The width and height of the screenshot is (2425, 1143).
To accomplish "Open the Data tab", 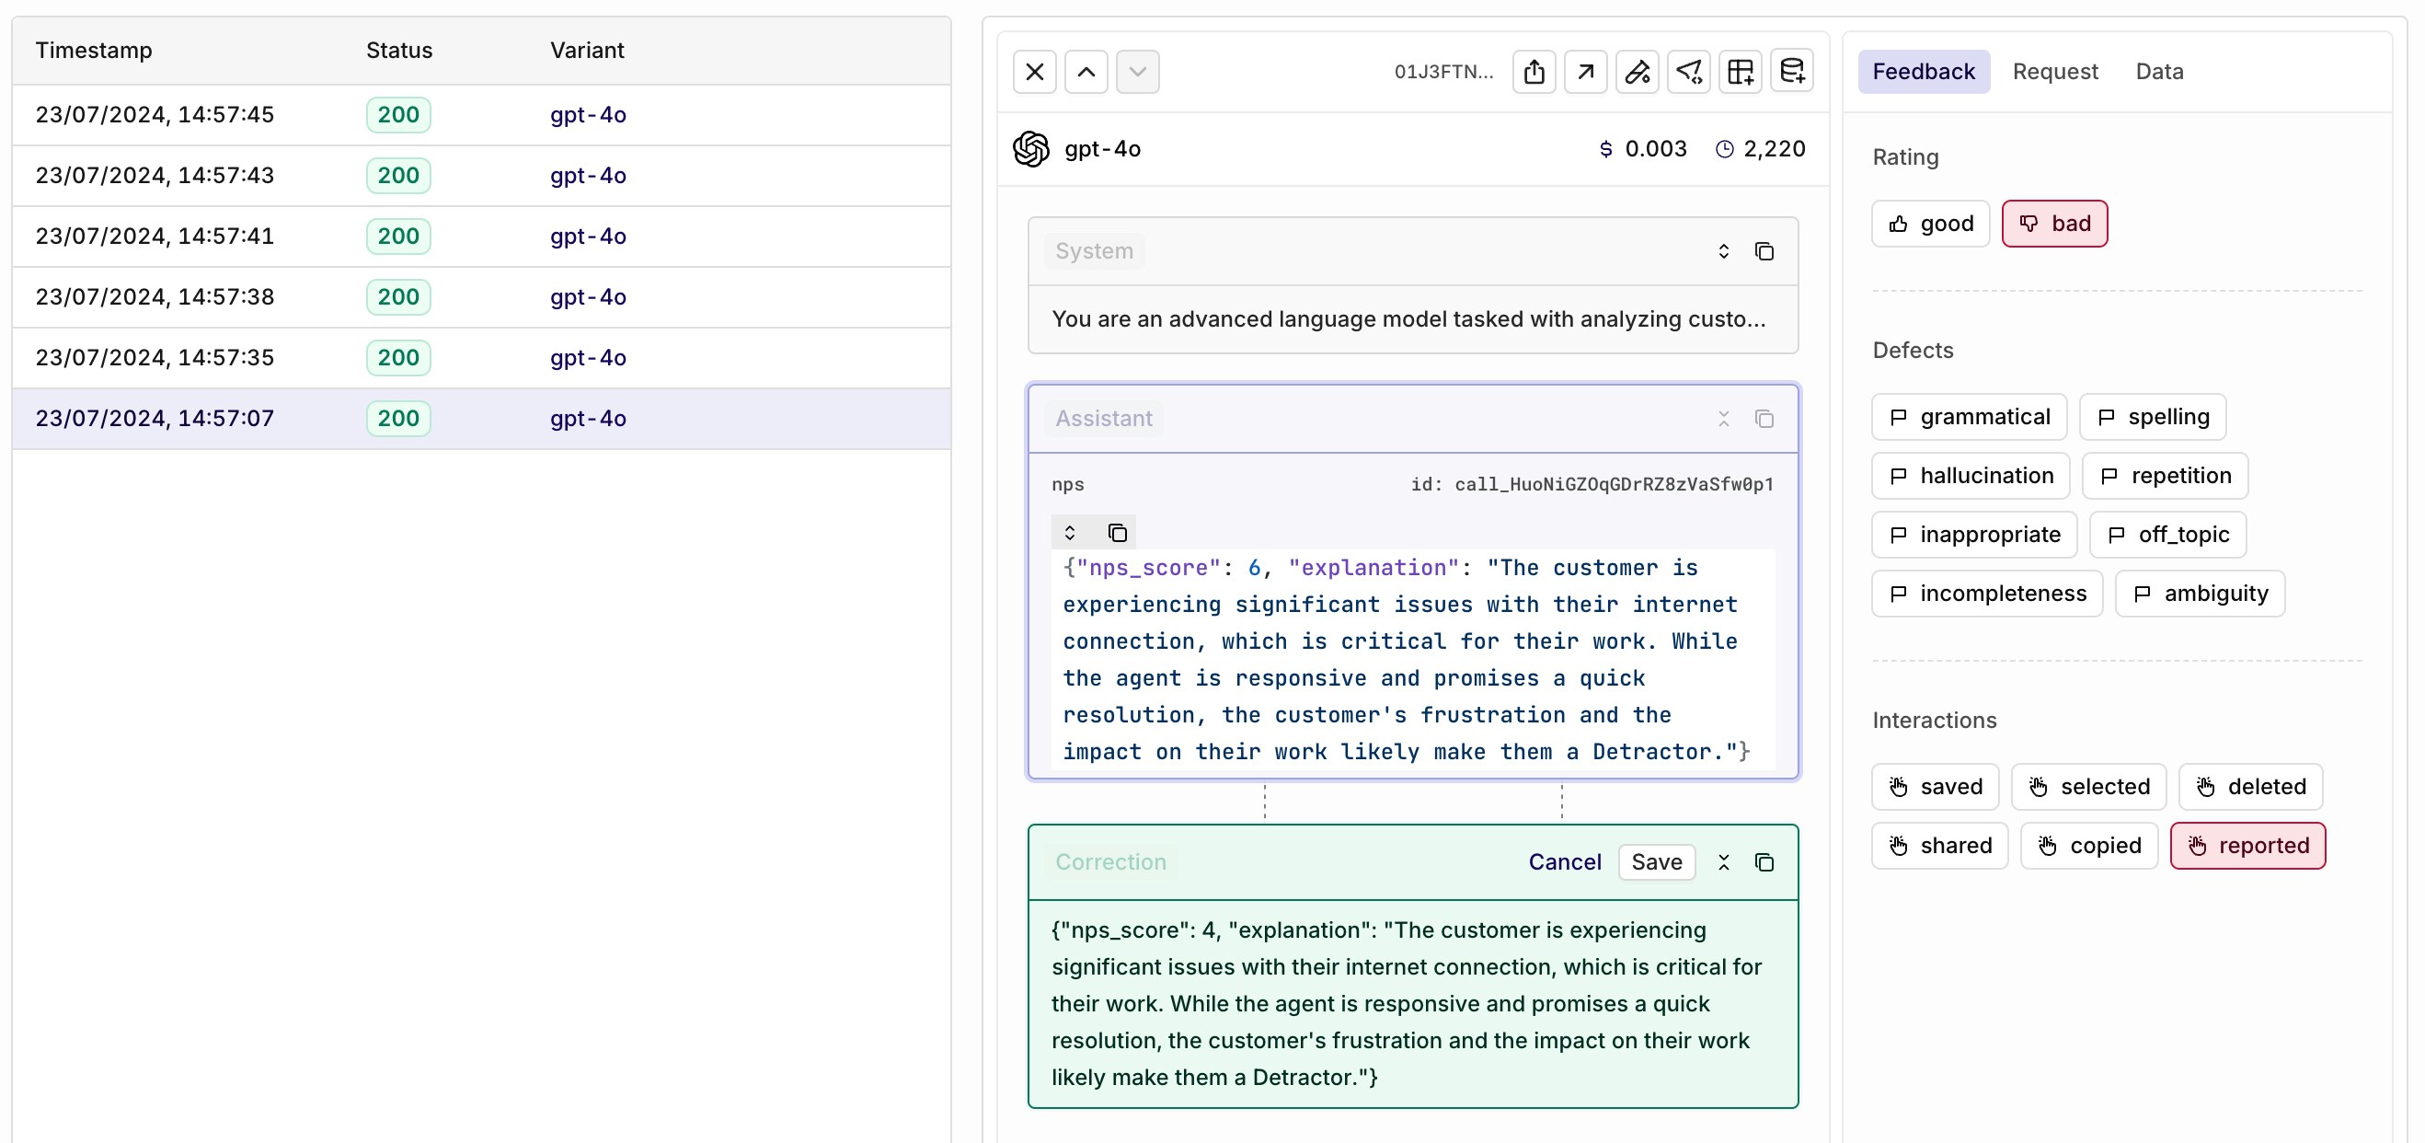I will (2158, 72).
